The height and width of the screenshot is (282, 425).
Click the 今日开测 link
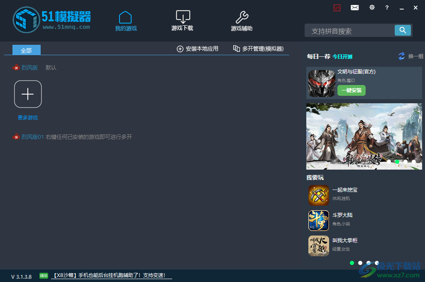342,57
